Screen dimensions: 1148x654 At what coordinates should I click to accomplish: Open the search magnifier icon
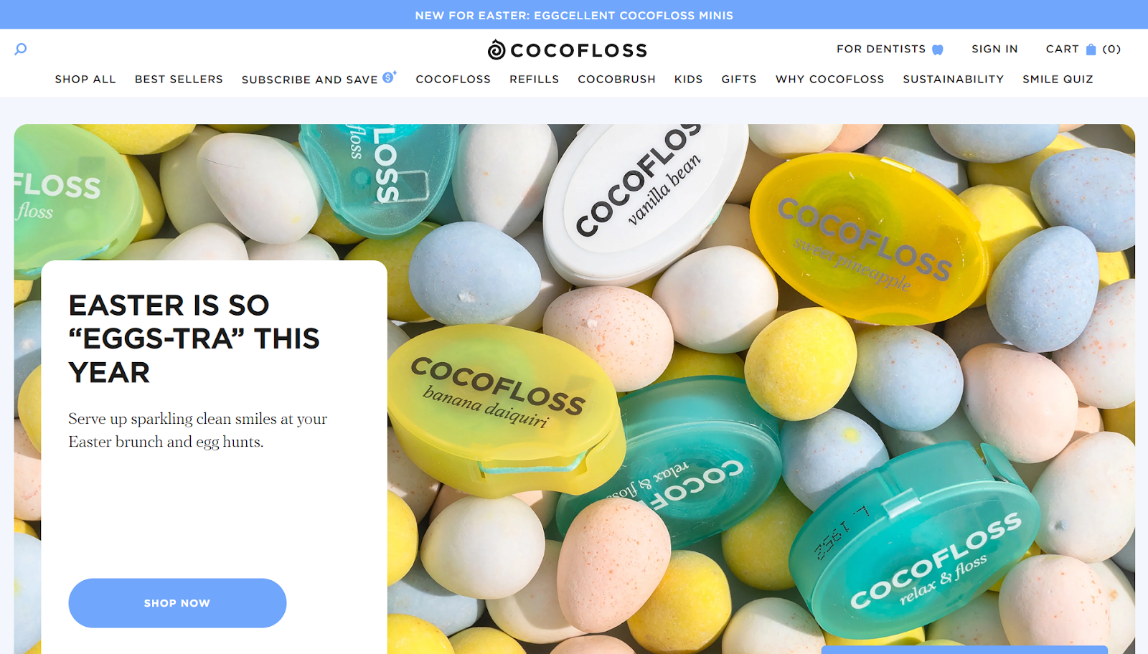(21, 49)
